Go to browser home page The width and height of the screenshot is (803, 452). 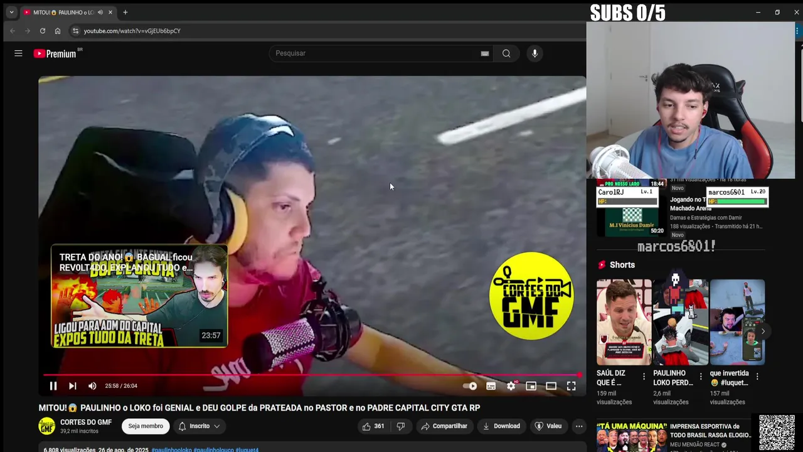click(x=58, y=31)
